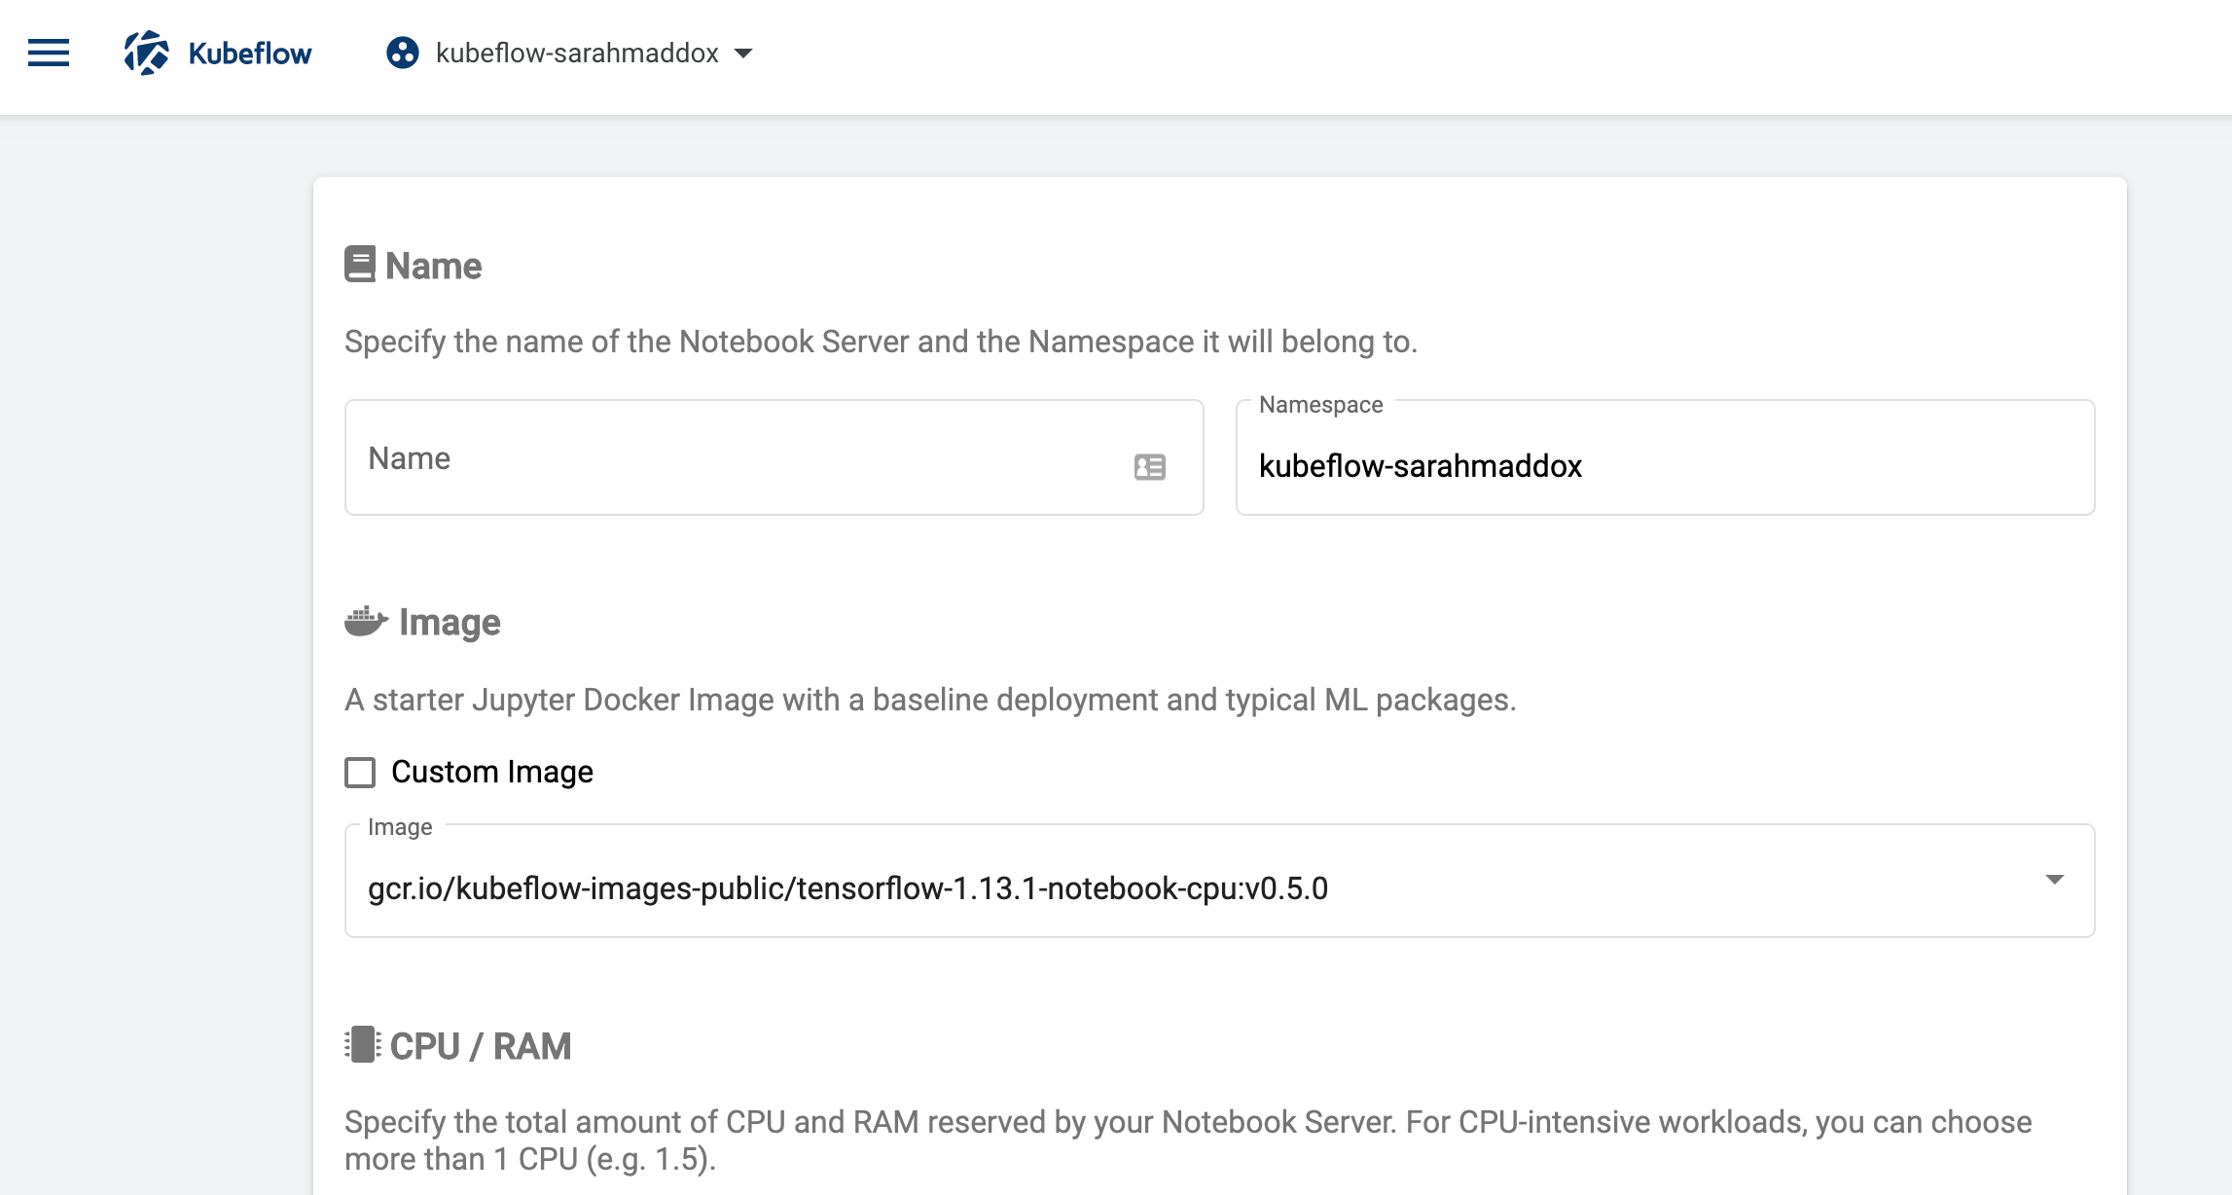The height and width of the screenshot is (1195, 2232).
Task: Click the Kubeflow logo icon
Action: (x=144, y=53)
